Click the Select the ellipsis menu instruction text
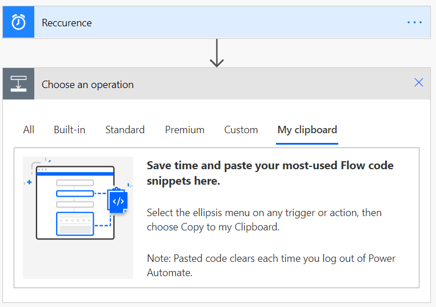Image resolution: width=436 pixels, height=307 pixels. (x=264, y=219)
